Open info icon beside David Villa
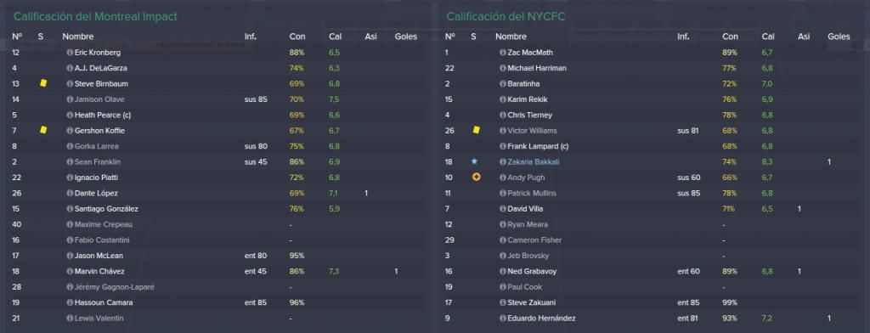Screen dimensions: 870x333 point(502,209)
